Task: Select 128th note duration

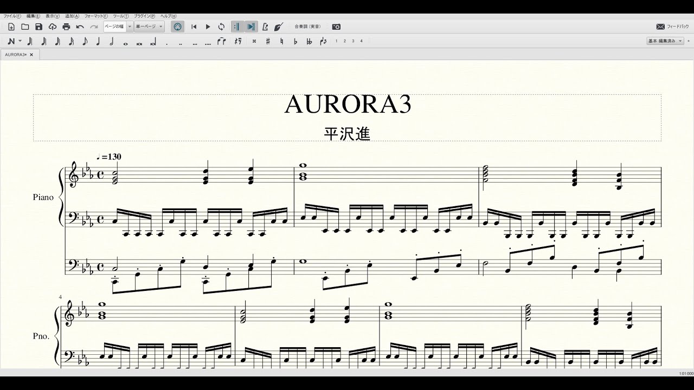Action: coord(30,41)
